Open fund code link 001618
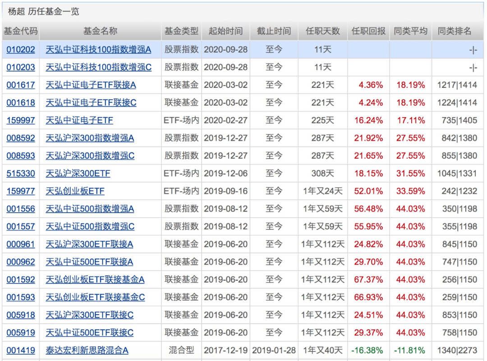487x361 pixels. coord(20,103)
